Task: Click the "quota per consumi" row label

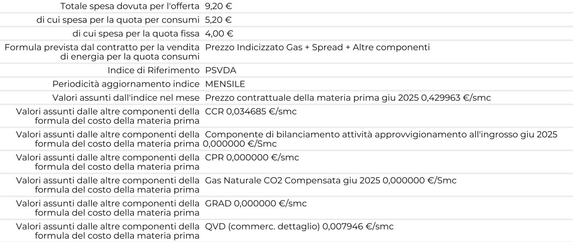Action: click(115, 20)
